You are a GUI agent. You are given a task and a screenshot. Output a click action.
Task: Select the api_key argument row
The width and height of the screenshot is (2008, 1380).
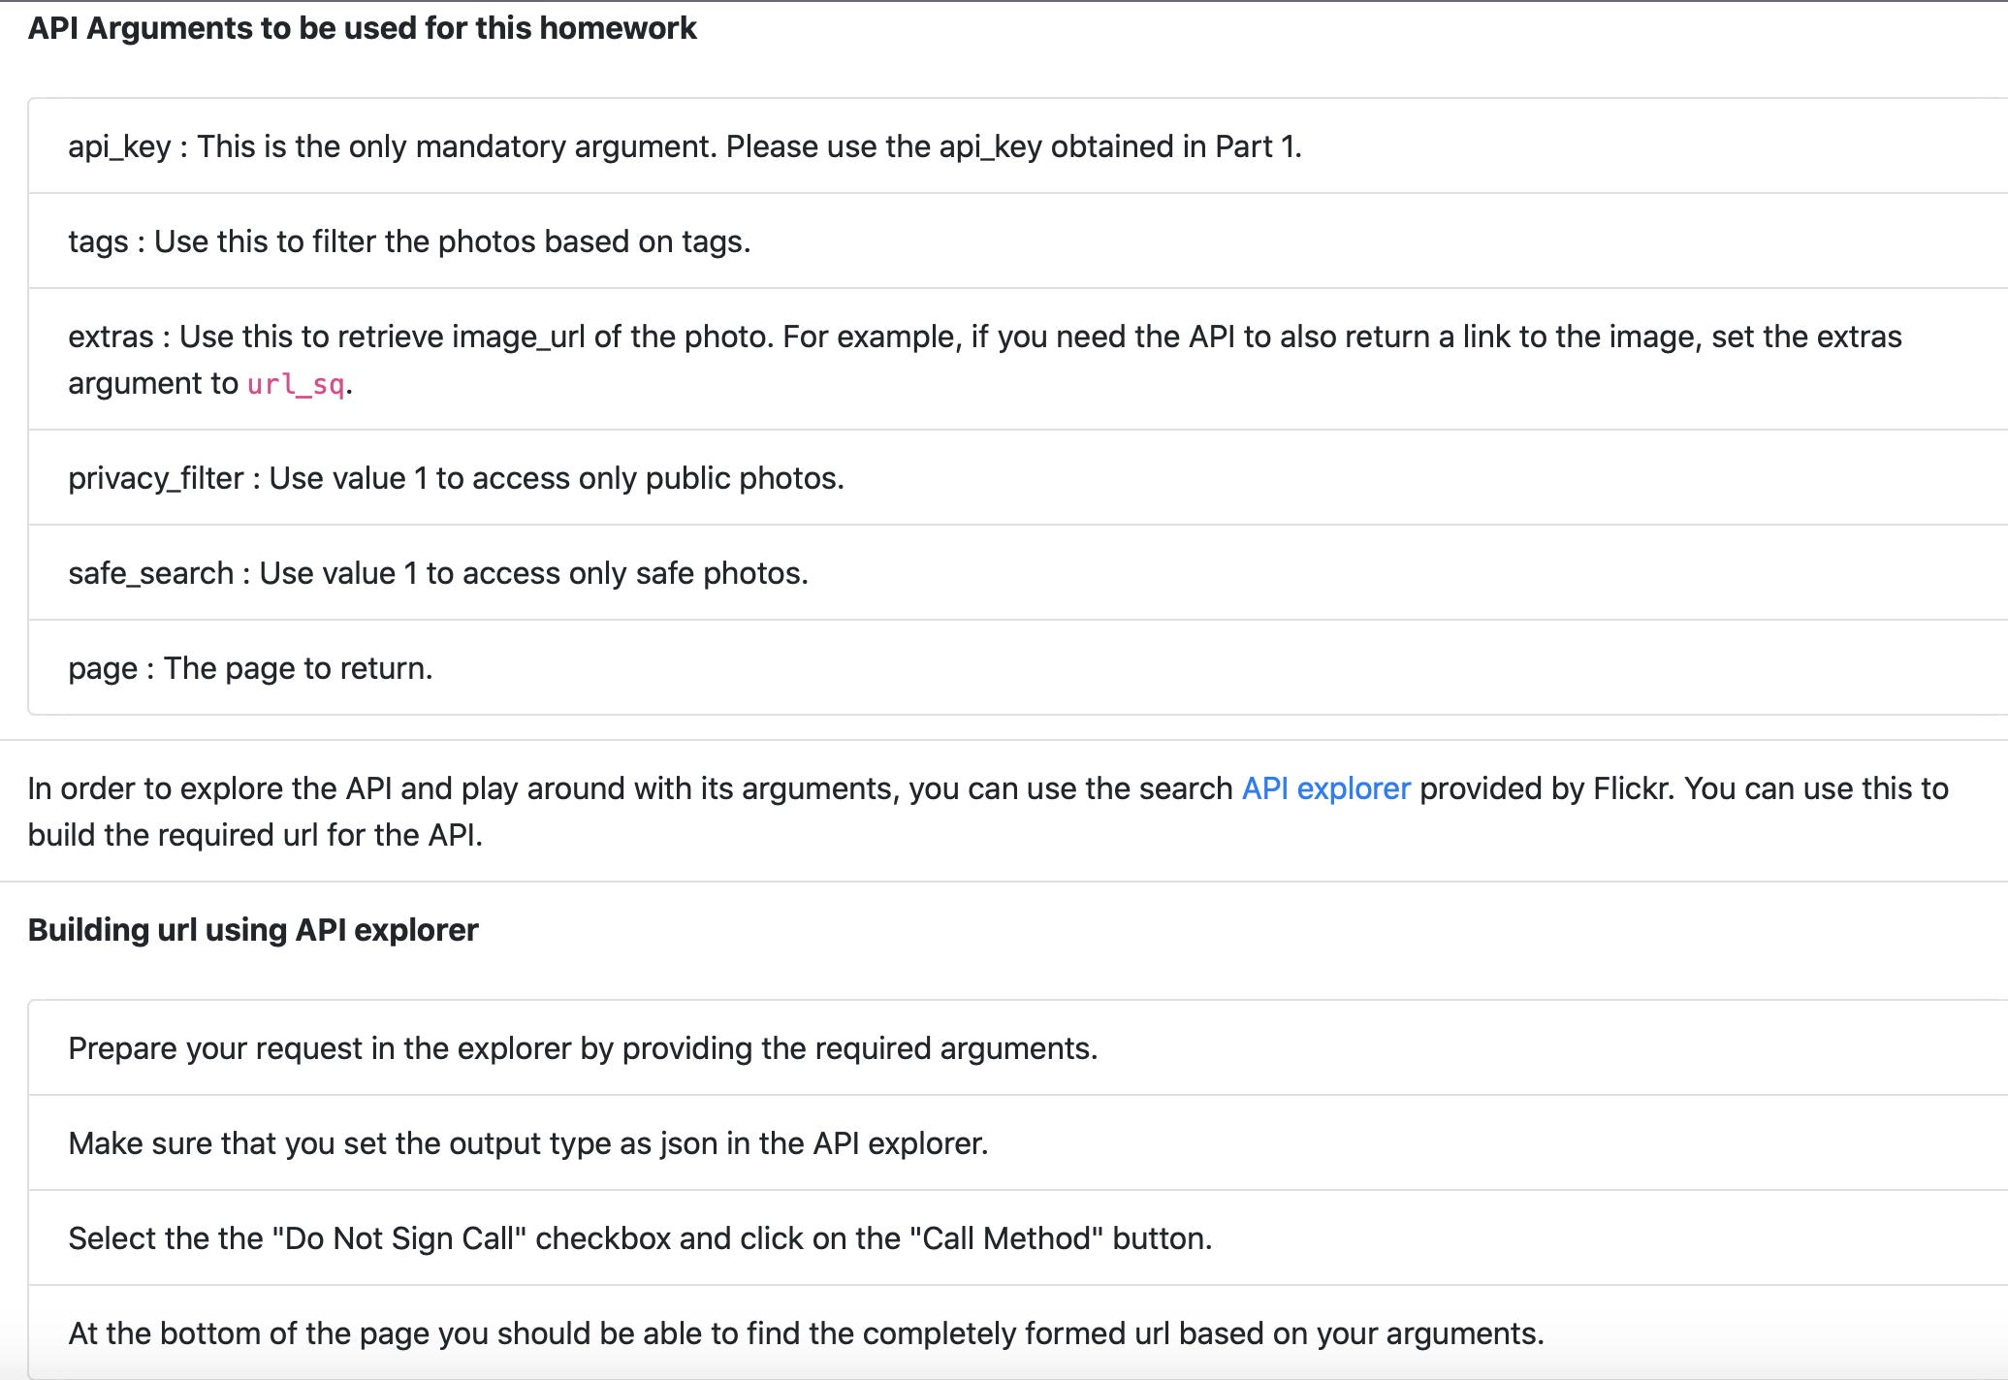coord(1018,146)
